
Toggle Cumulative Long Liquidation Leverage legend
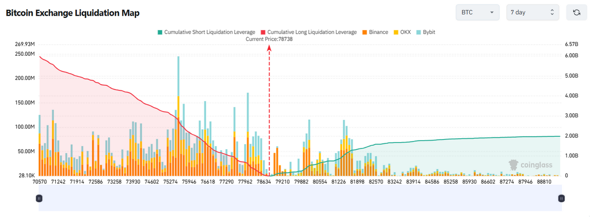(x=309, y=32)
